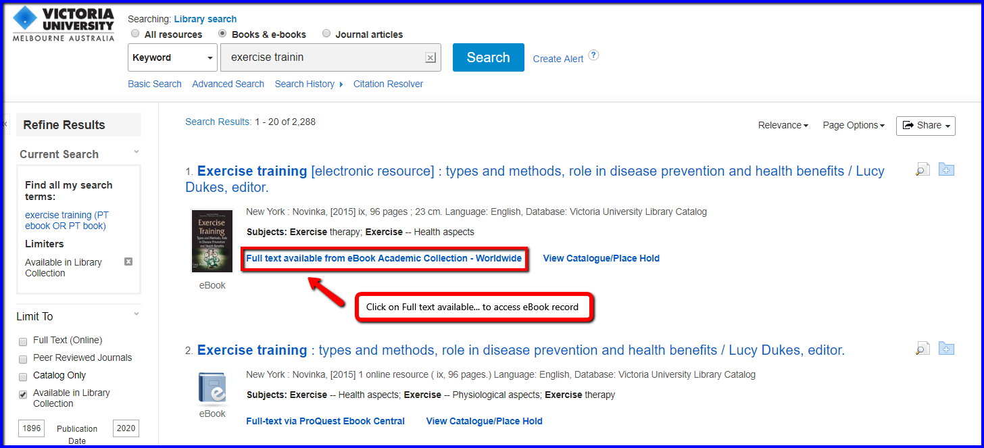This screenshot has width=984, height=448.
Task: Tick the Peer Reviewed Journals checkbox
Action: 23,359
